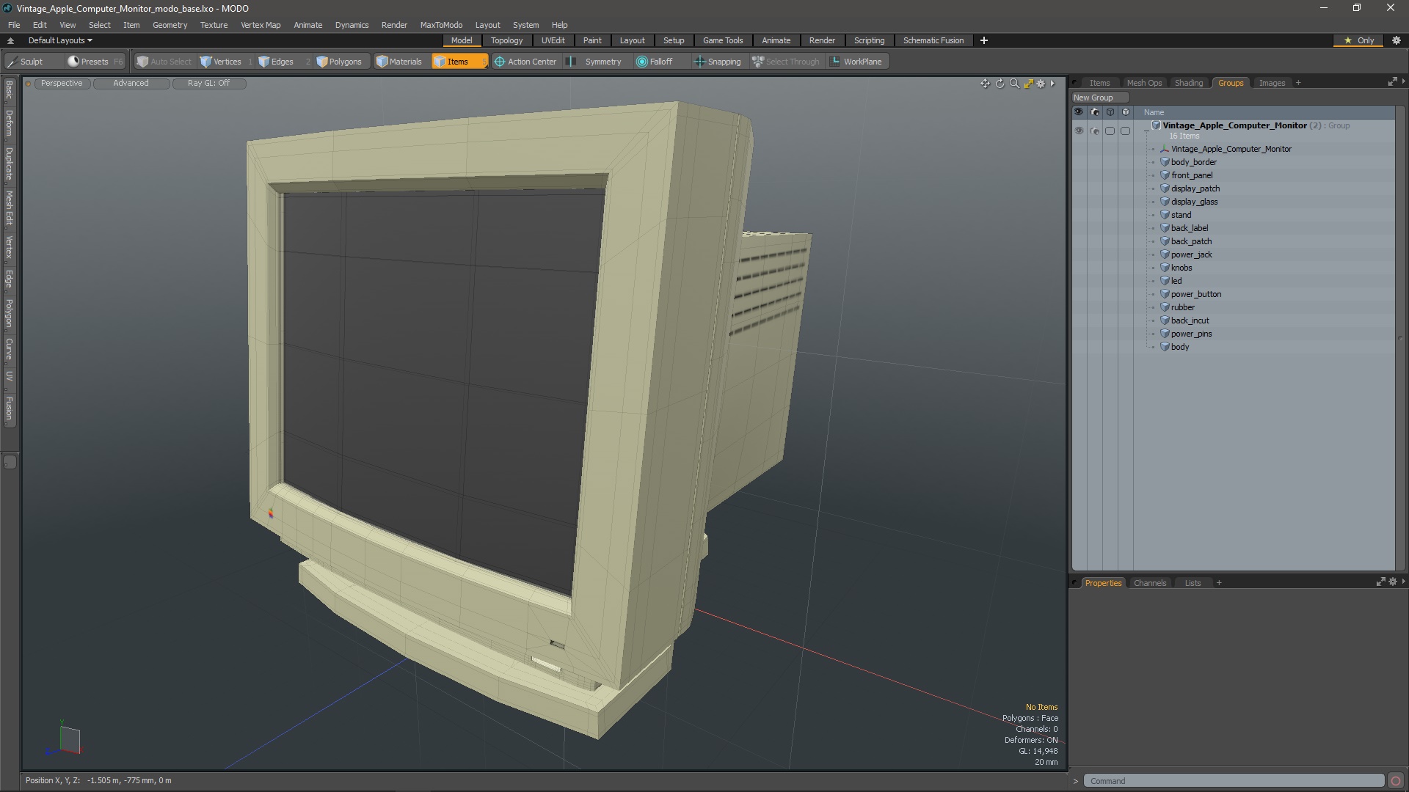Viewport: 1409px width, 792px height.
Task: Open the Ray GL: Off dropdown
Action: [208, 84]
